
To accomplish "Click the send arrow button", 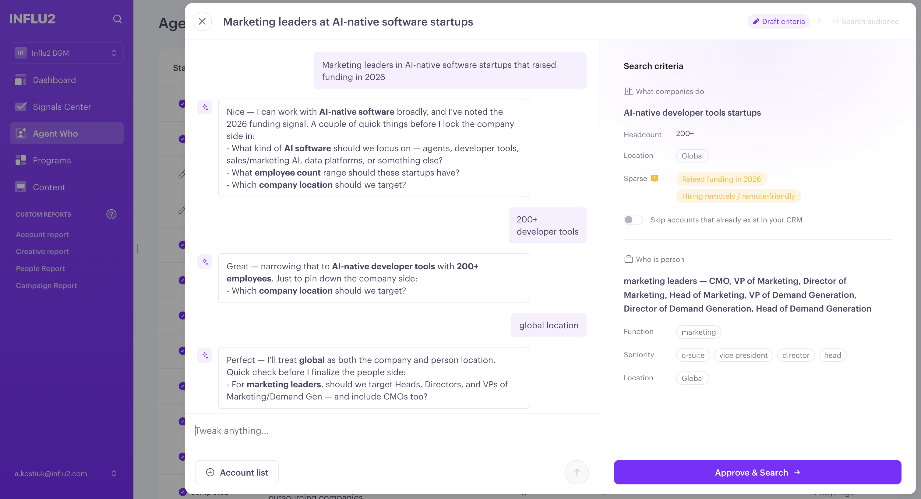I will coord(576,472).
